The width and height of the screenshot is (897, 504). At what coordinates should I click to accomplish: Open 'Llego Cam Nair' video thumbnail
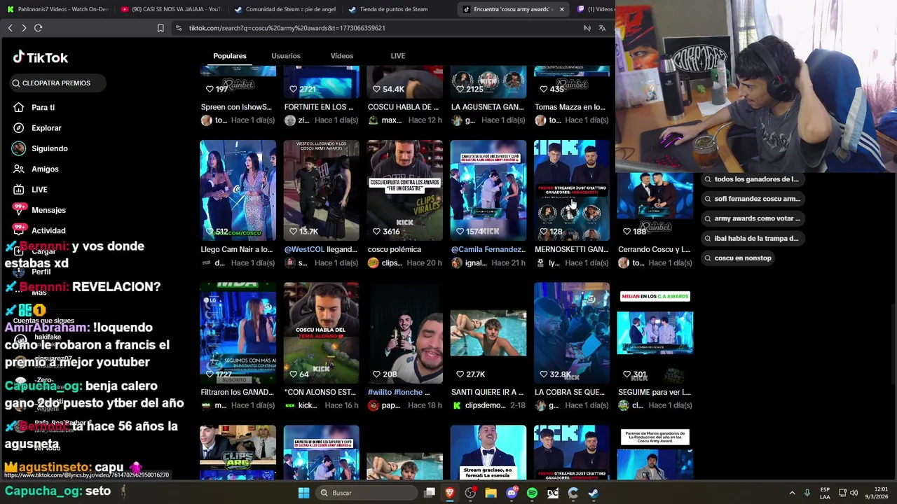[238, 190]
